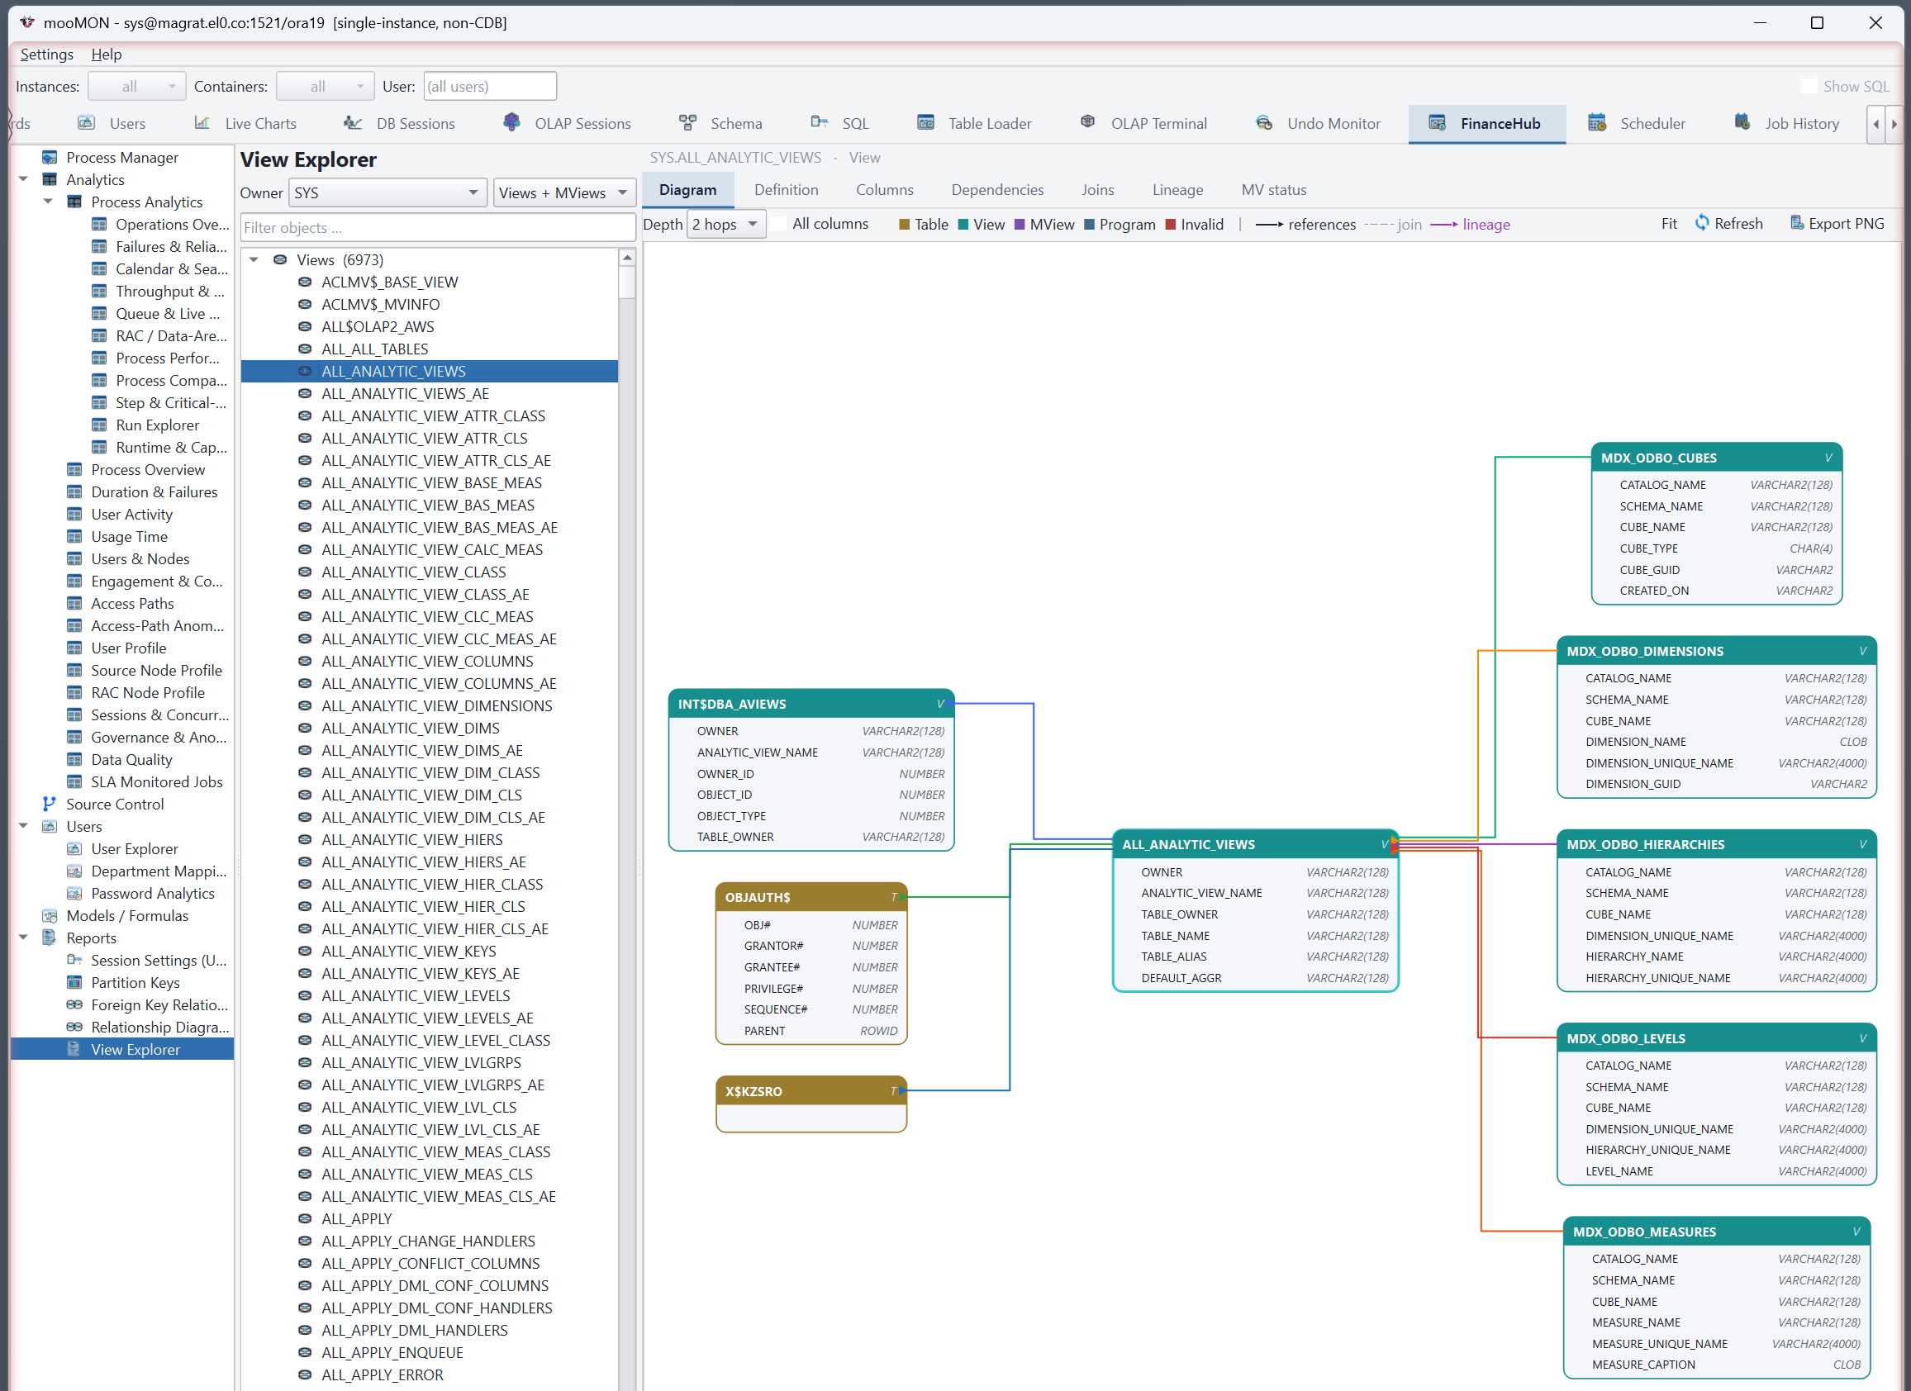
Task: Click the Refresh icon in diagram toolbar
Action: point(1702,223)
